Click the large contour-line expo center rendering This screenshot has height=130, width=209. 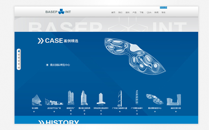[135, 56]
